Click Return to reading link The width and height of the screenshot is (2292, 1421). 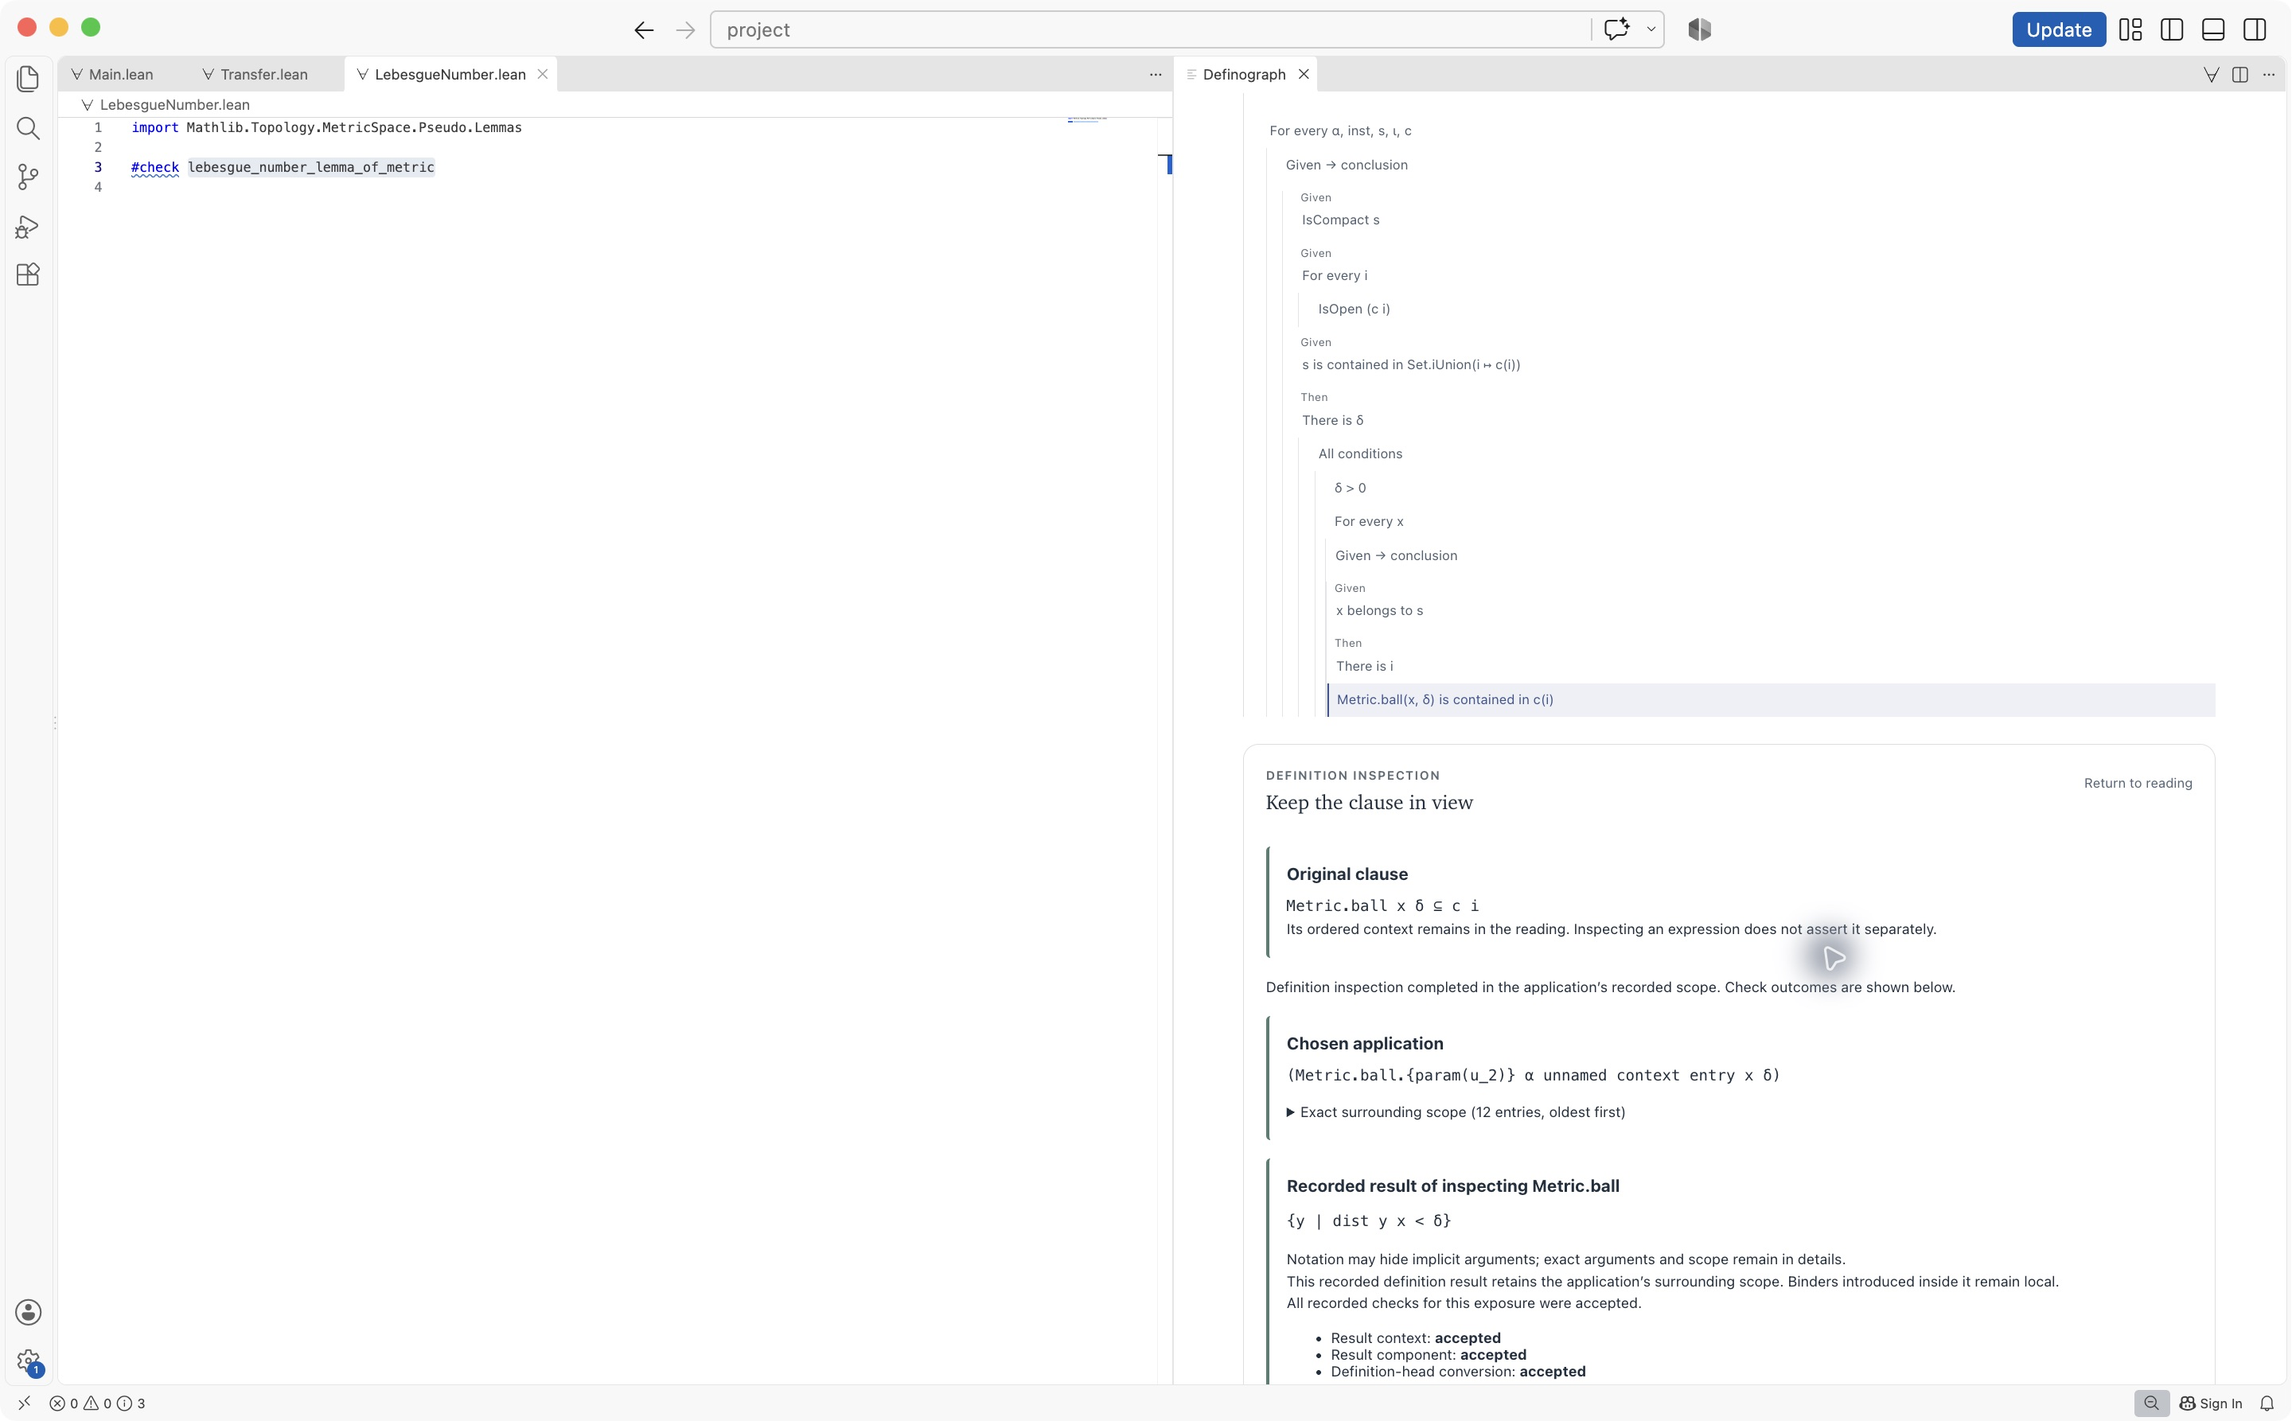pos(2138,783)
